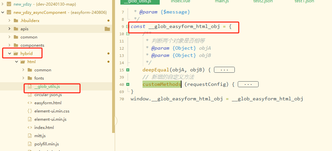Click folder icon at right of apis row

(x=107, y=29)
